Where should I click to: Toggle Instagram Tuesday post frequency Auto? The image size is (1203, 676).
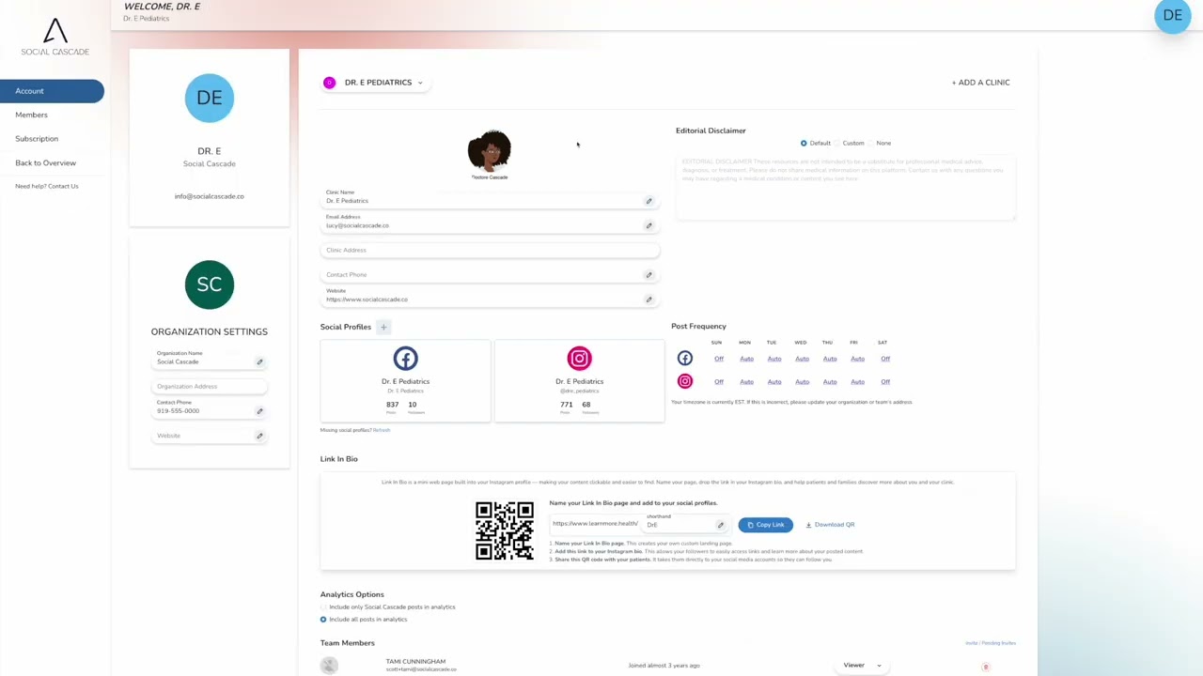coord(774,382)
